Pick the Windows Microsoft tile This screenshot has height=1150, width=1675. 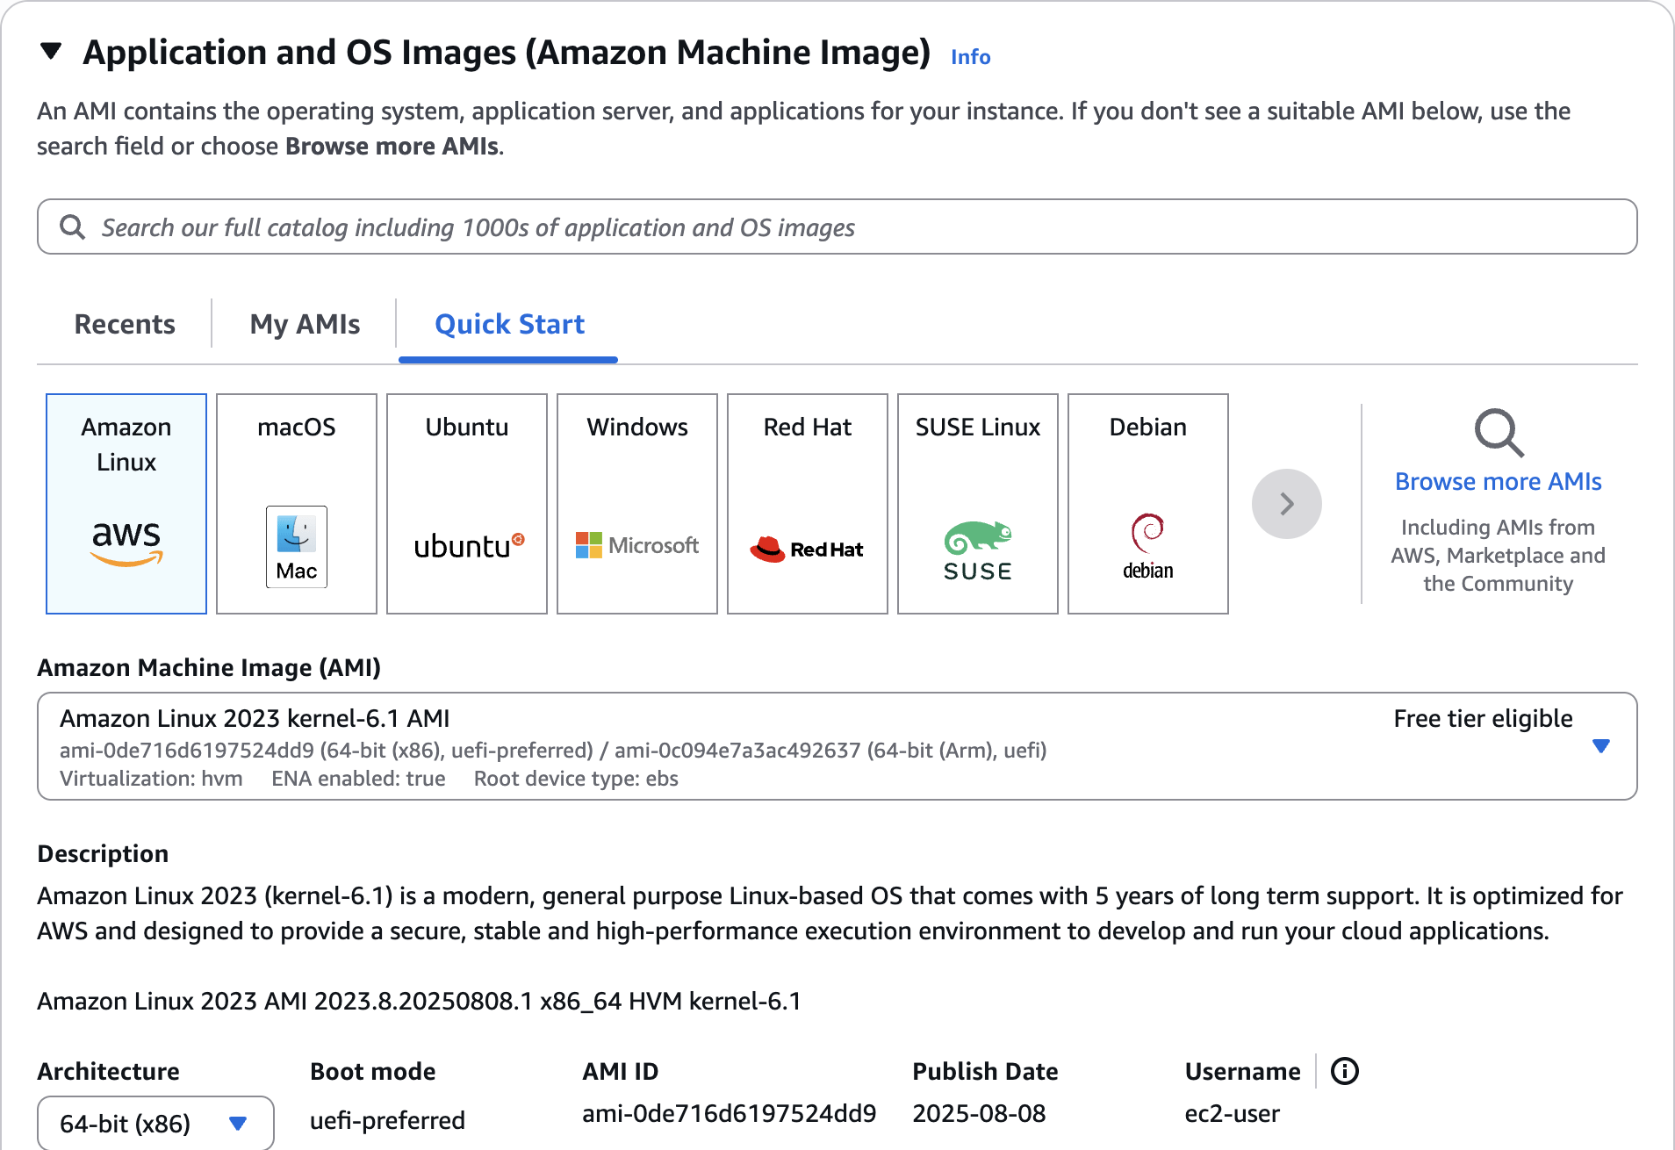pyautogui.click(x=637, y=504)
